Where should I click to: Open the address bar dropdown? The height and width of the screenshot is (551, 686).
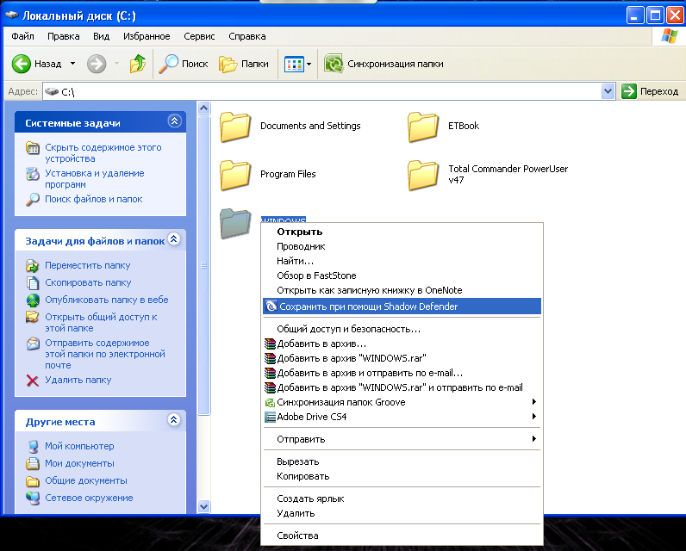point(608,91)
